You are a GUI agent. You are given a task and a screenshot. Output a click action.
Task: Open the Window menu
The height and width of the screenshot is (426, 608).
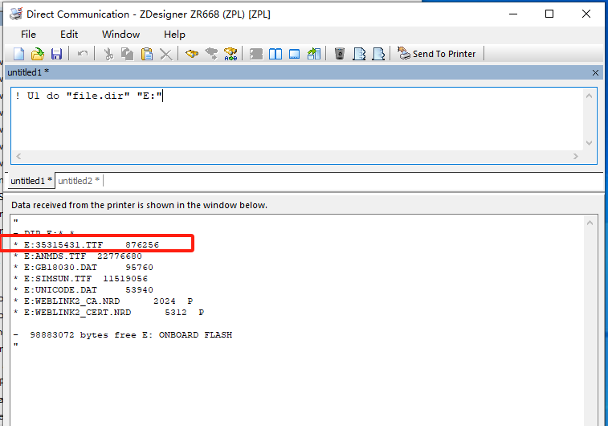(120, 34)
